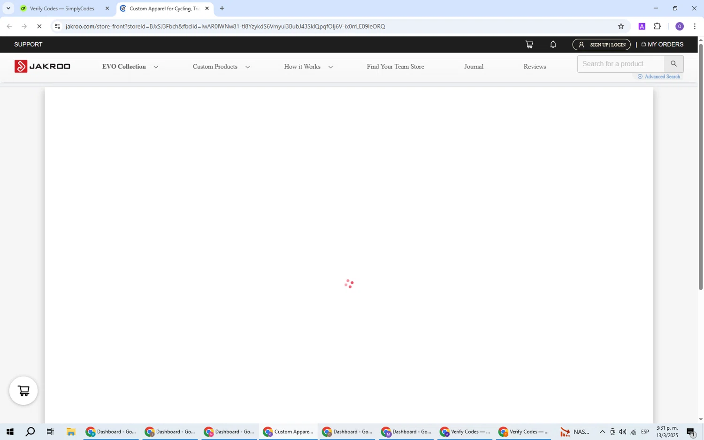Screen dimensions: 704x440
Task: Open the floating cart button
Action: (x=23, y=391)
